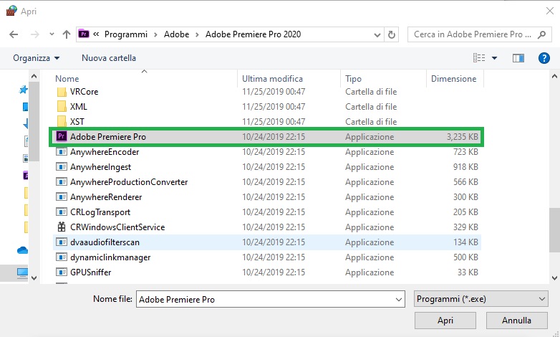Click the forward navigation arrow

click(x=34, y=34)
